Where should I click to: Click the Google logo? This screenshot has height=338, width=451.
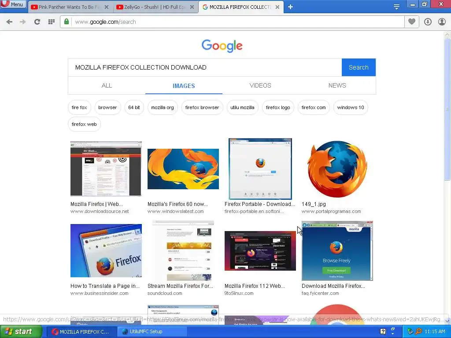coord(222,46)
